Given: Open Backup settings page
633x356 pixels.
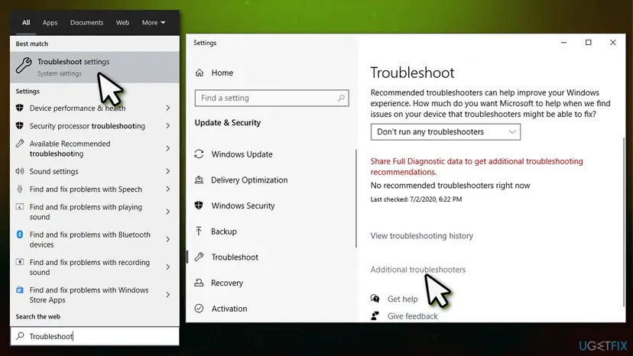Looking at the screenshot, I should click(x=224, y=231).
